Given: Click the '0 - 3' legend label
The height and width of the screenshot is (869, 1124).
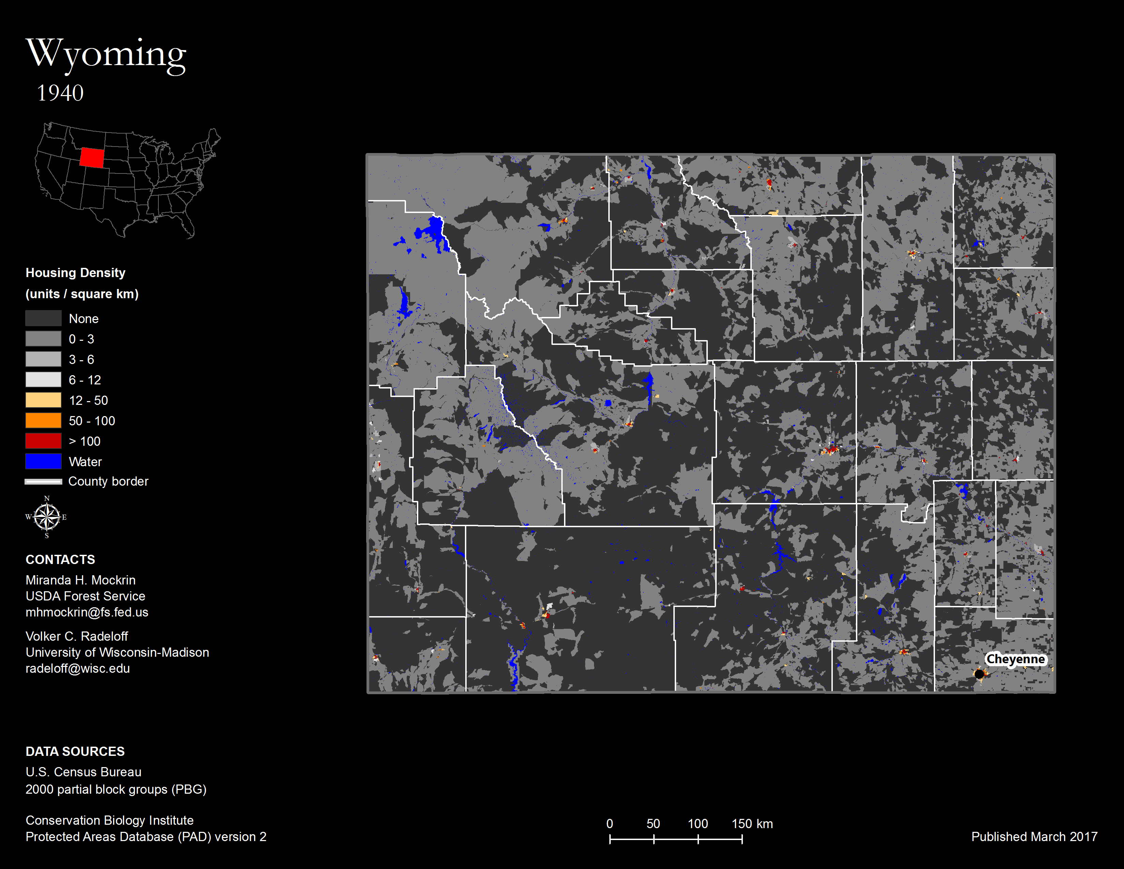Looking at the screenshot, I should pyautogui.click(x=82, y=339).
